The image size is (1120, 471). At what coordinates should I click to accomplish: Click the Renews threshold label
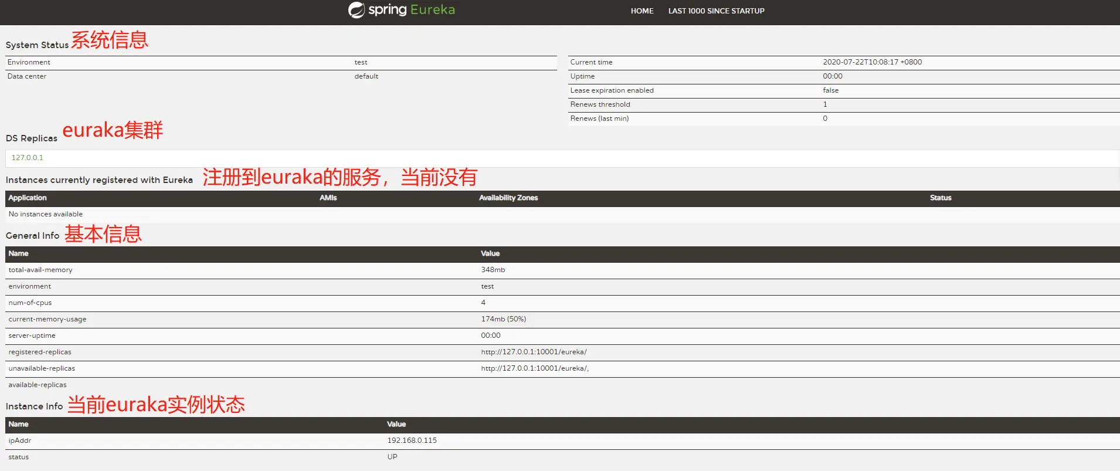click(600, 104)
